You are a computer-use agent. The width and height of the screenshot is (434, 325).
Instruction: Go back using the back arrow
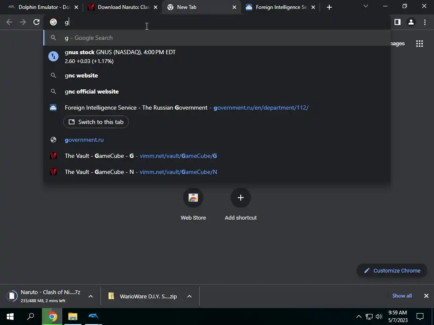[9, 22]
